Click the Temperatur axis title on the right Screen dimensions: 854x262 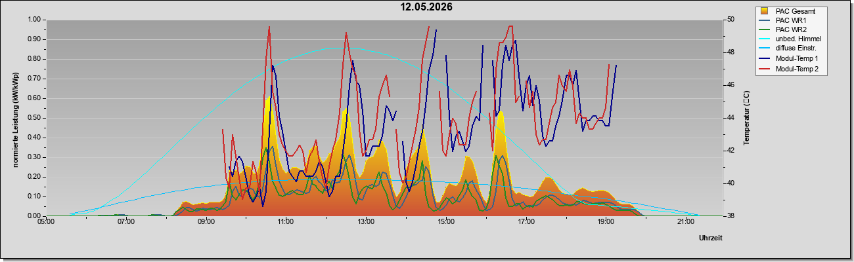point(746,118)
